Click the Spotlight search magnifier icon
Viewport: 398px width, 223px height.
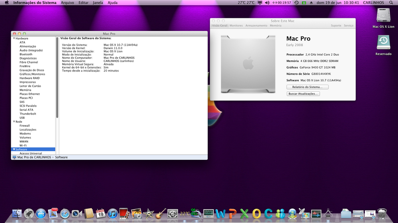pos(391,3)
